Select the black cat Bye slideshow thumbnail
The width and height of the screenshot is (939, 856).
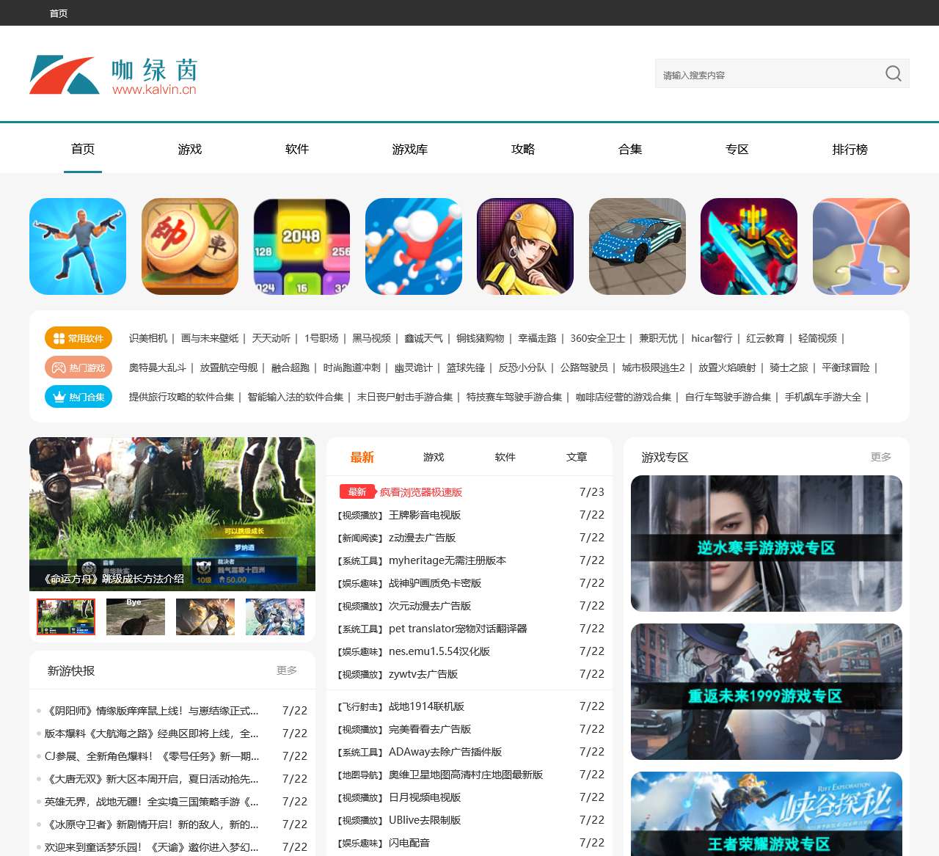(136, 617)
